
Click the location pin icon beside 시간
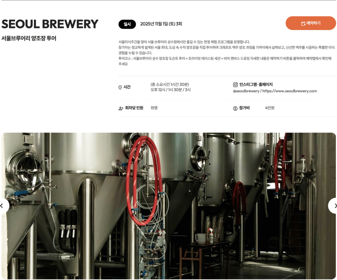tap(120, 87)
